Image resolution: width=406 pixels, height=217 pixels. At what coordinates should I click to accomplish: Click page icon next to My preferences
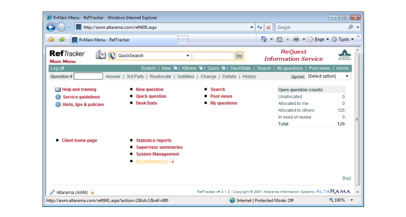coord(171,161)
